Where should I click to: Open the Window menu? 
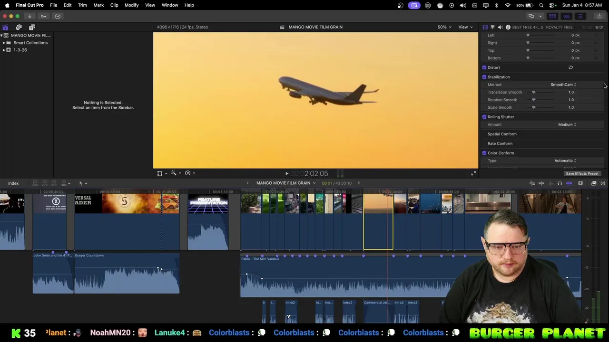click(170, 5)
